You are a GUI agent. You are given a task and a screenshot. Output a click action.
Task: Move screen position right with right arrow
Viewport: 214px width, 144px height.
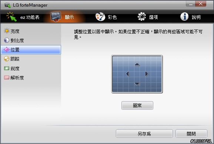147,74
